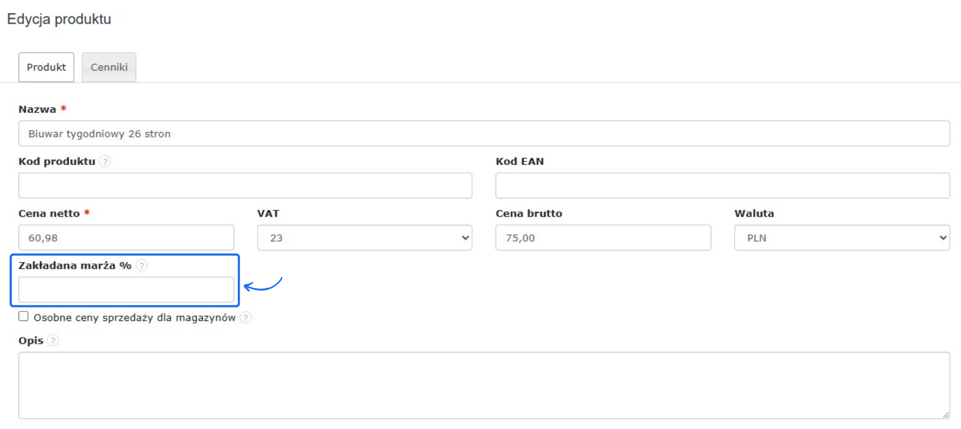The image size is (961, 429).
Task: Focus the Zakładana marża % input
Action: point(126,290)
